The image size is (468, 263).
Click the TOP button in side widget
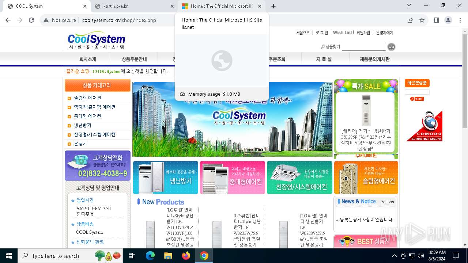[x=417, y=99]
